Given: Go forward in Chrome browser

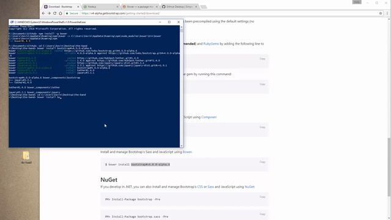Looking at the screenshot, I should pos(49,13).
